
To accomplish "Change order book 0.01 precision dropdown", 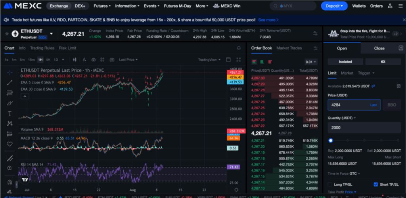I will point(311,62).
